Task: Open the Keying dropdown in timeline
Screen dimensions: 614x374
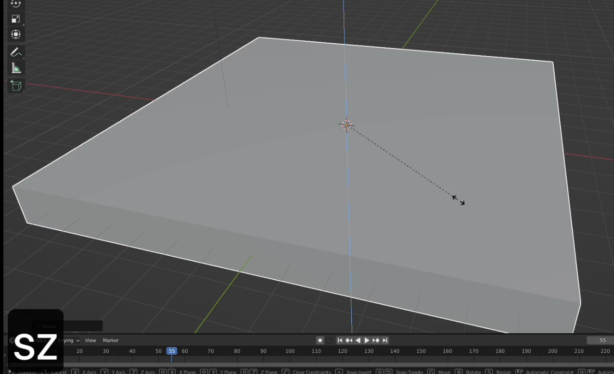Action: pos(69,340)
